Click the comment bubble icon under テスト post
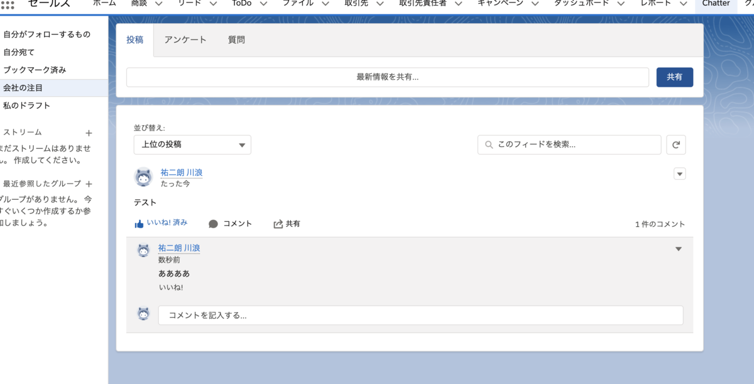Image resolution: width=754 pixels, height=384 pixels. pos(213,224)
